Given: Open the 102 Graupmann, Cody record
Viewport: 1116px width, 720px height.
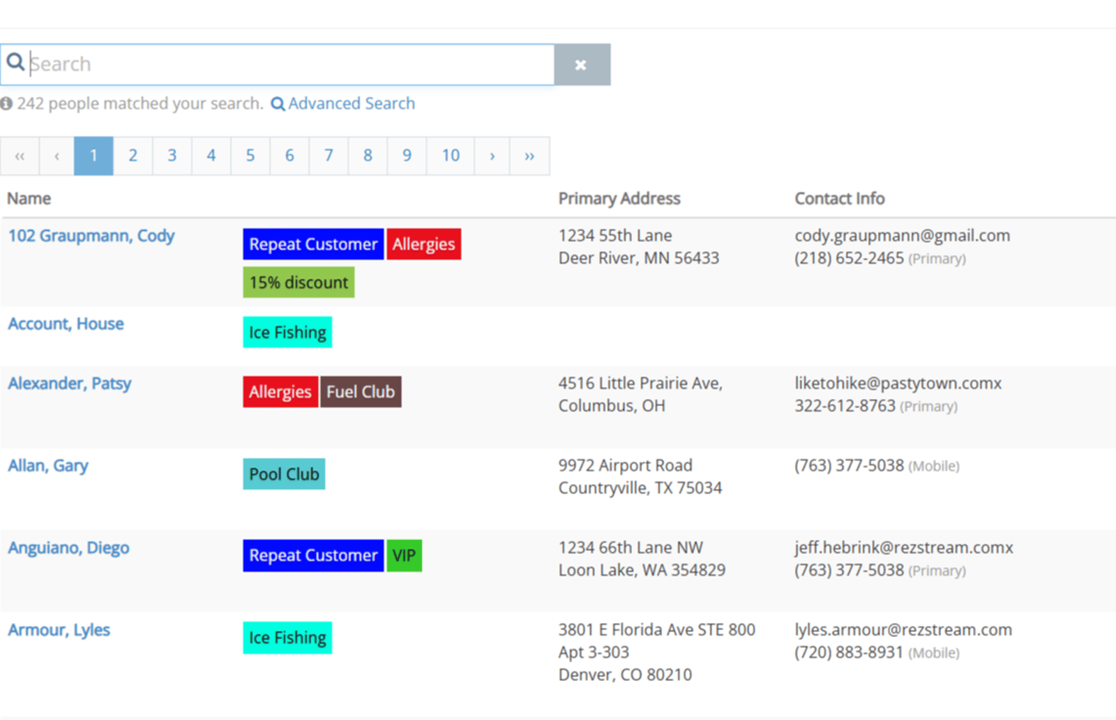Looking at the screenshot, I should click(x=91, y=236).
